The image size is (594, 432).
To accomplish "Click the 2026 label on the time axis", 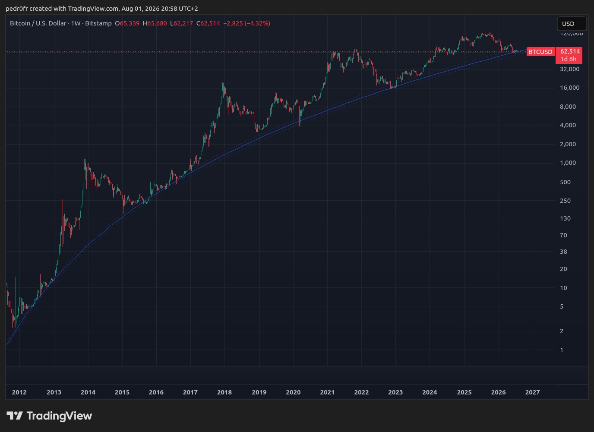I will click(499, 392).
